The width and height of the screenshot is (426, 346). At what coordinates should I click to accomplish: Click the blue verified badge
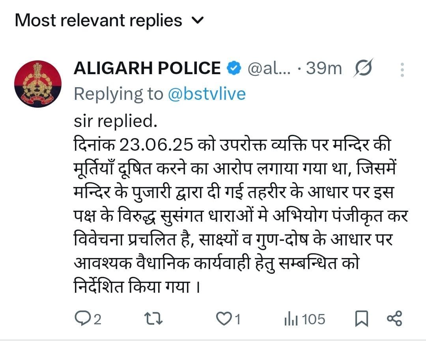(234, 69)
